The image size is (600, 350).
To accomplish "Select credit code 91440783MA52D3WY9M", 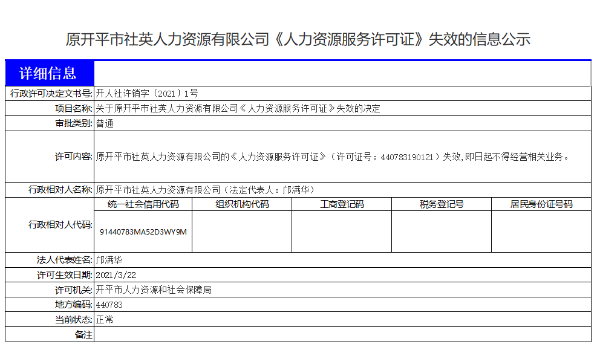I will point(143,232).
